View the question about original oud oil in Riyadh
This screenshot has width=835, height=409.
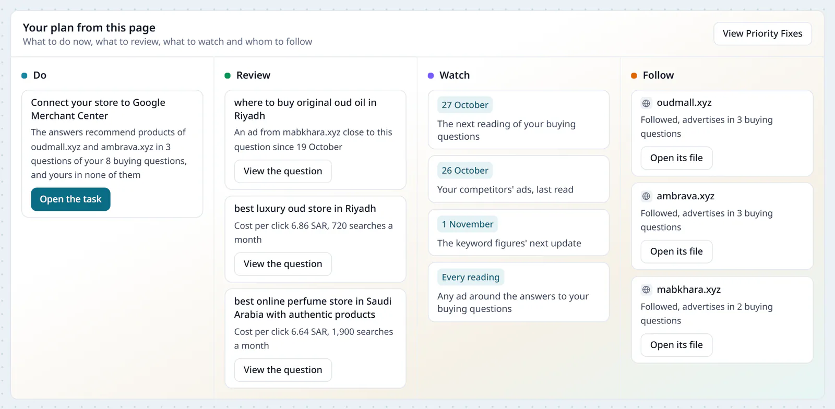[283, 171]
